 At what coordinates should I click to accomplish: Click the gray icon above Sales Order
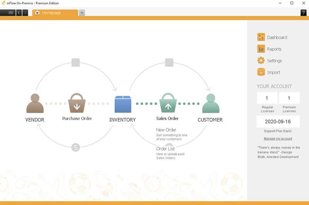click(x=169, y=63)
